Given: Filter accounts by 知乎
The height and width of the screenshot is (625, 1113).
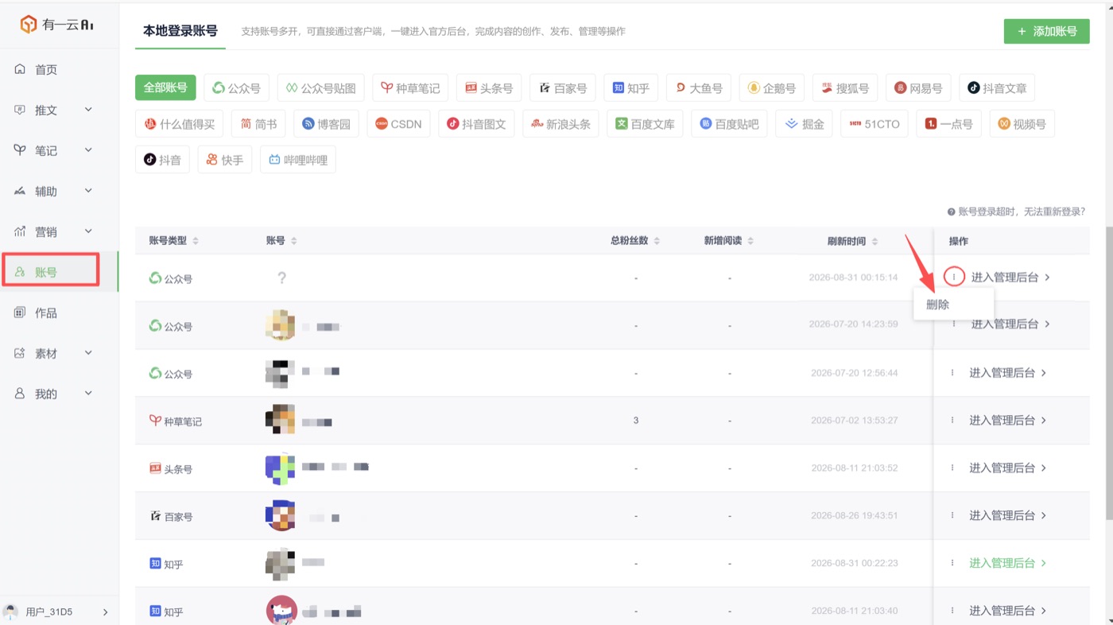Looking at the screenshot, I should pyautogui.click(x=631, y=88).
